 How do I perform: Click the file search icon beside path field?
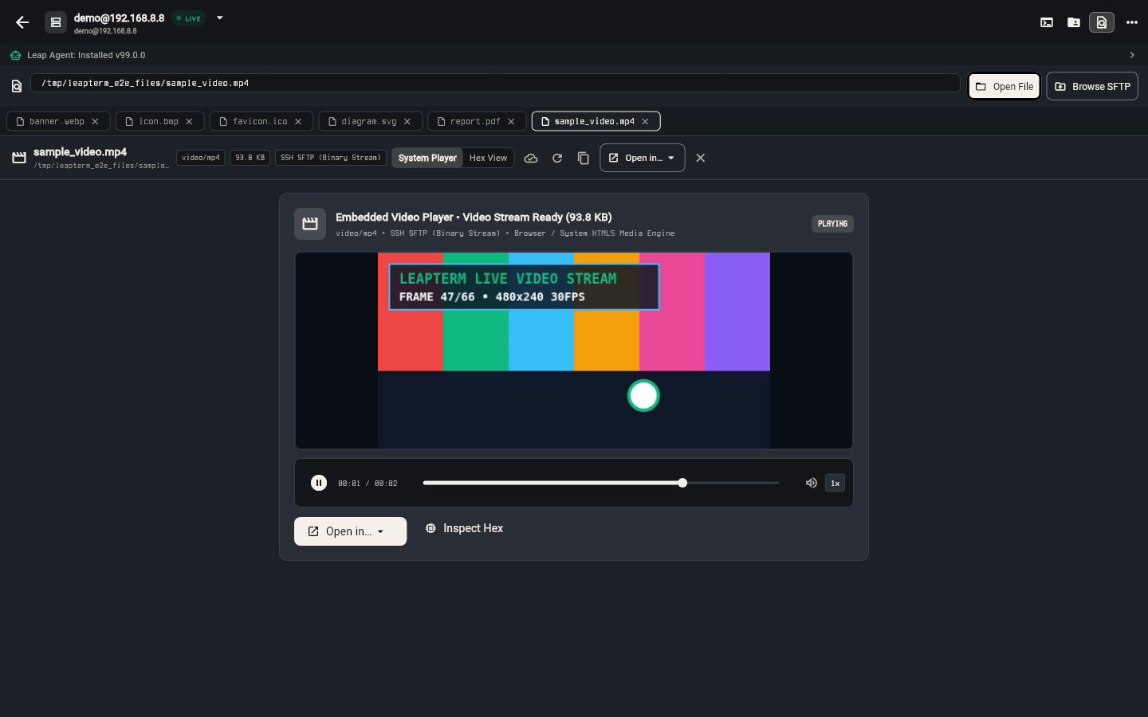coord(17,86)
